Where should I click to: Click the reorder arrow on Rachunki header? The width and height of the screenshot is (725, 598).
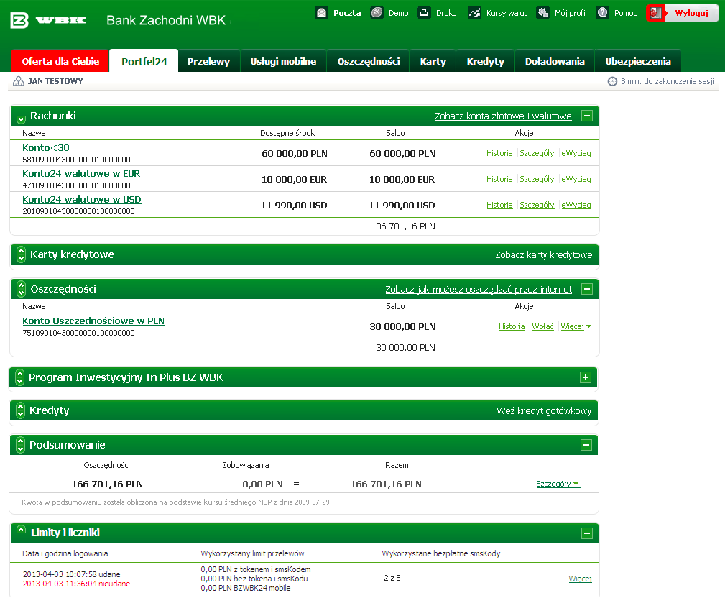[21, 119]
